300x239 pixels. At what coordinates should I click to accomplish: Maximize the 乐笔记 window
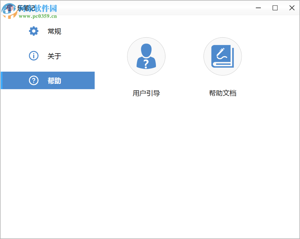275,8
